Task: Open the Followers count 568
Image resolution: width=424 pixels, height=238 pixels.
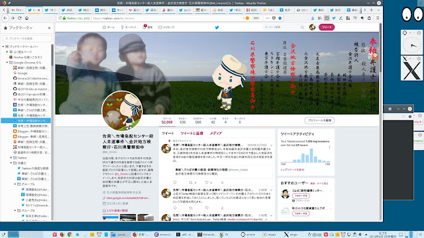Action: coord(198,120)
